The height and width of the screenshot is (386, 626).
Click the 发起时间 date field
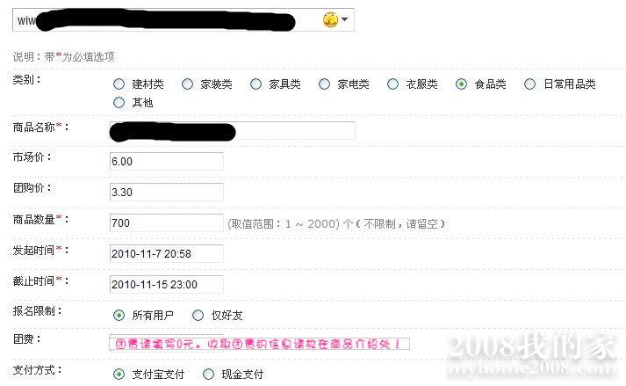(167, 253)
